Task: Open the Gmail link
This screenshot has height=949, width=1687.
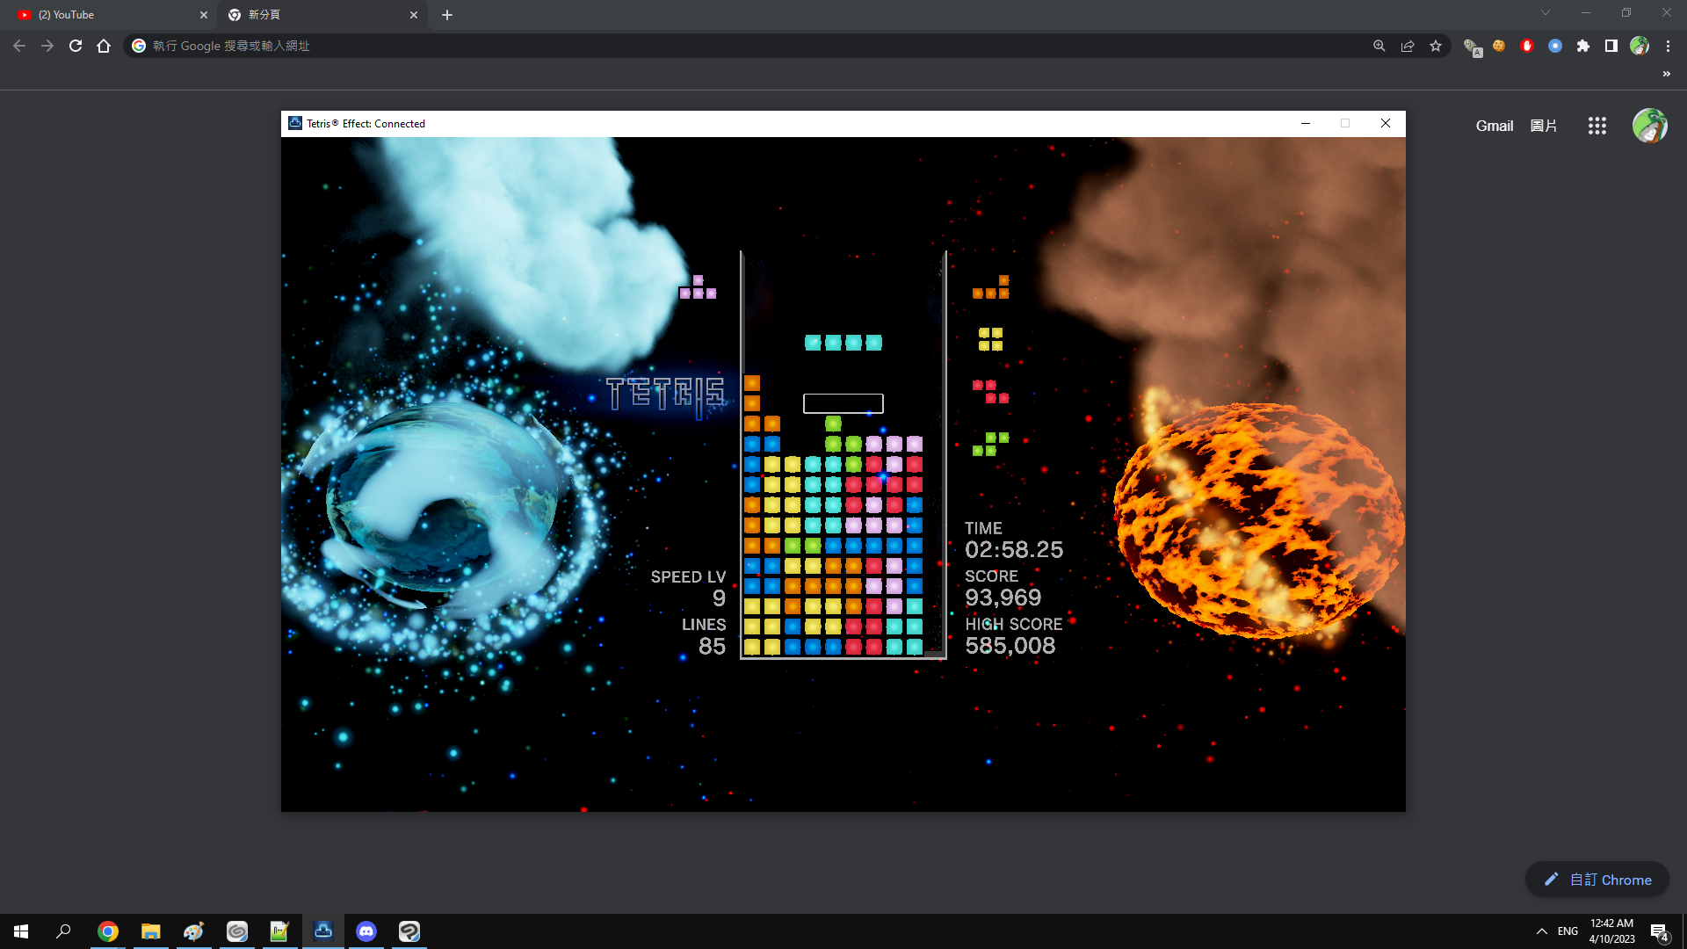Action: pos(1494,126)
